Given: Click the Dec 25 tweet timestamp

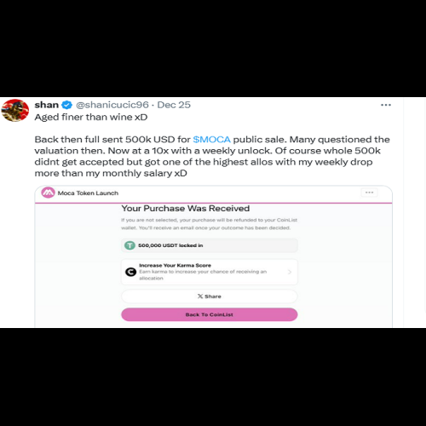Looking at the screenshot, I should pos(174,105).
